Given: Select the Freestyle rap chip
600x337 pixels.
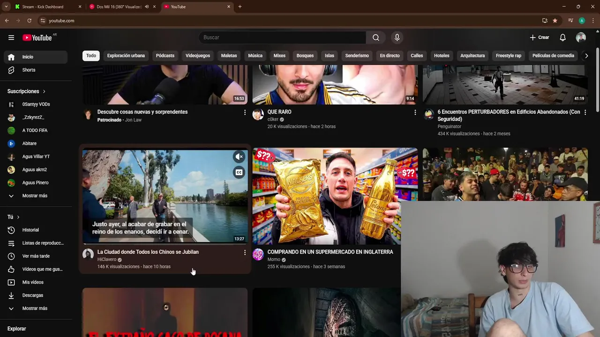Looking at the screenshot, I should [x=509, y=56].
